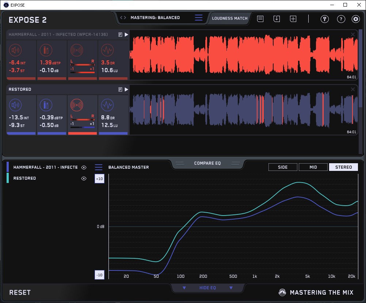Toggle the Loudness Match button
This screenshot has height=303, width=366.
pos(230,18)
